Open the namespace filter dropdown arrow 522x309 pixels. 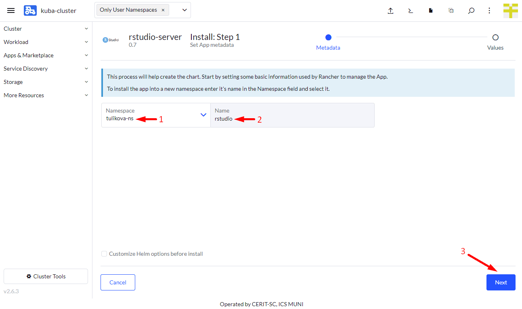184,10
